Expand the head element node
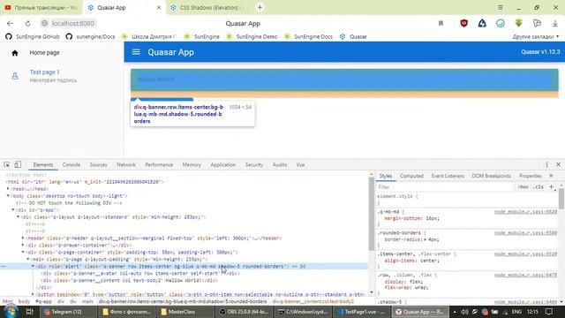This screenshot has height=318, width=565. tap(8, 188)
